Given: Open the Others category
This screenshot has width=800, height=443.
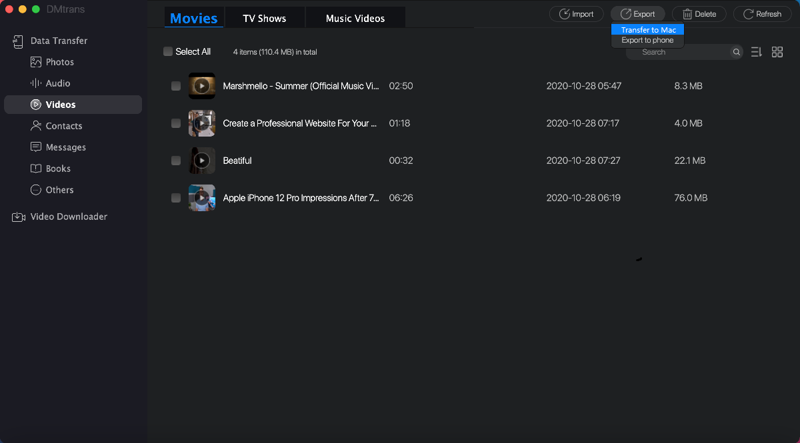Looking at the screenshot, I should [59, 190].
